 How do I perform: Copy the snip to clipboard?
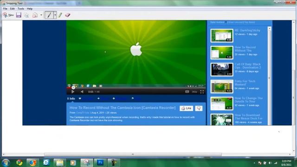tap(26, 15)
